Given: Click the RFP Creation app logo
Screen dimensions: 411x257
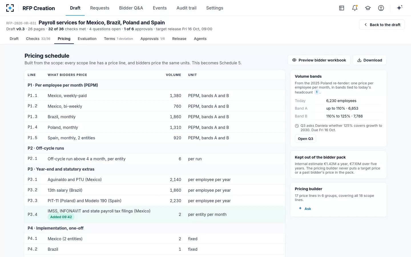Looking at the screenshot, I should tap(10, 8).
